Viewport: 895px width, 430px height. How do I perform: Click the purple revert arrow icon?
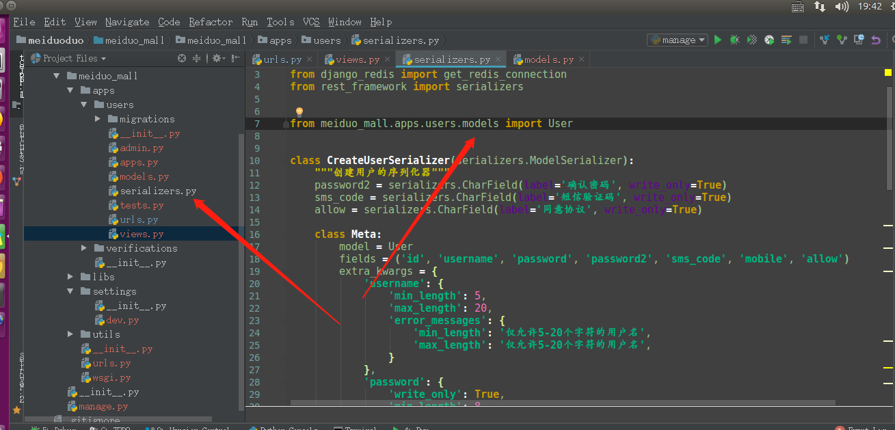[x=876, y=40]
